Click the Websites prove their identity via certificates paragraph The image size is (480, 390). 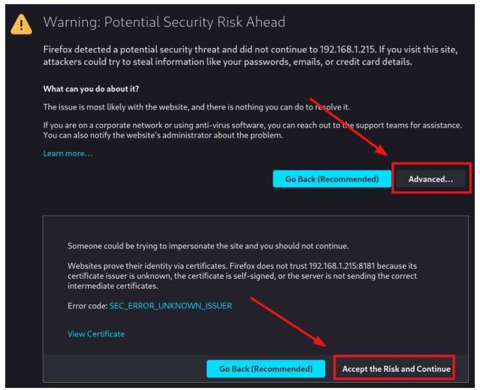242,276
